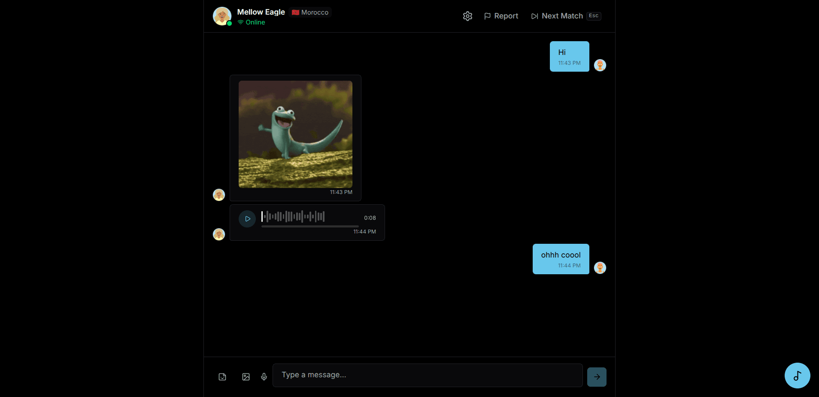This screenshot has height=397, width=819.
Task: Send message with the arrow button
Action: (x=597, y=377)
